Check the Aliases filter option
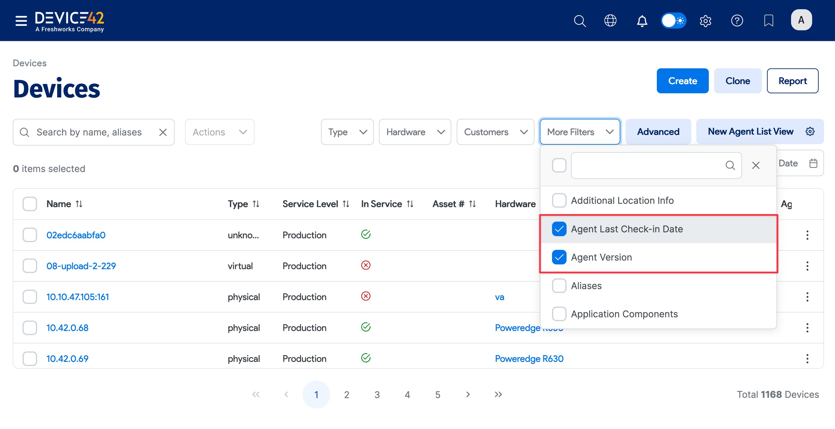The width and height of the screenshot is (835, 429). point(559,286)
